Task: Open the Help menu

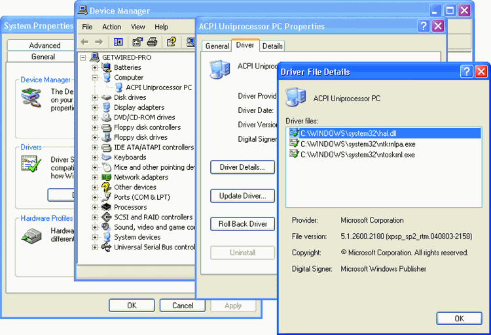Action: tap(161, 27)
